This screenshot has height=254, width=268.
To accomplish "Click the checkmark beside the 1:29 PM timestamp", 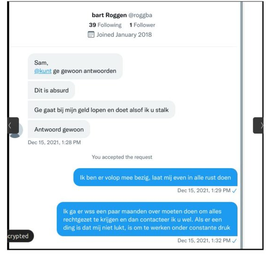I will 234,190.
